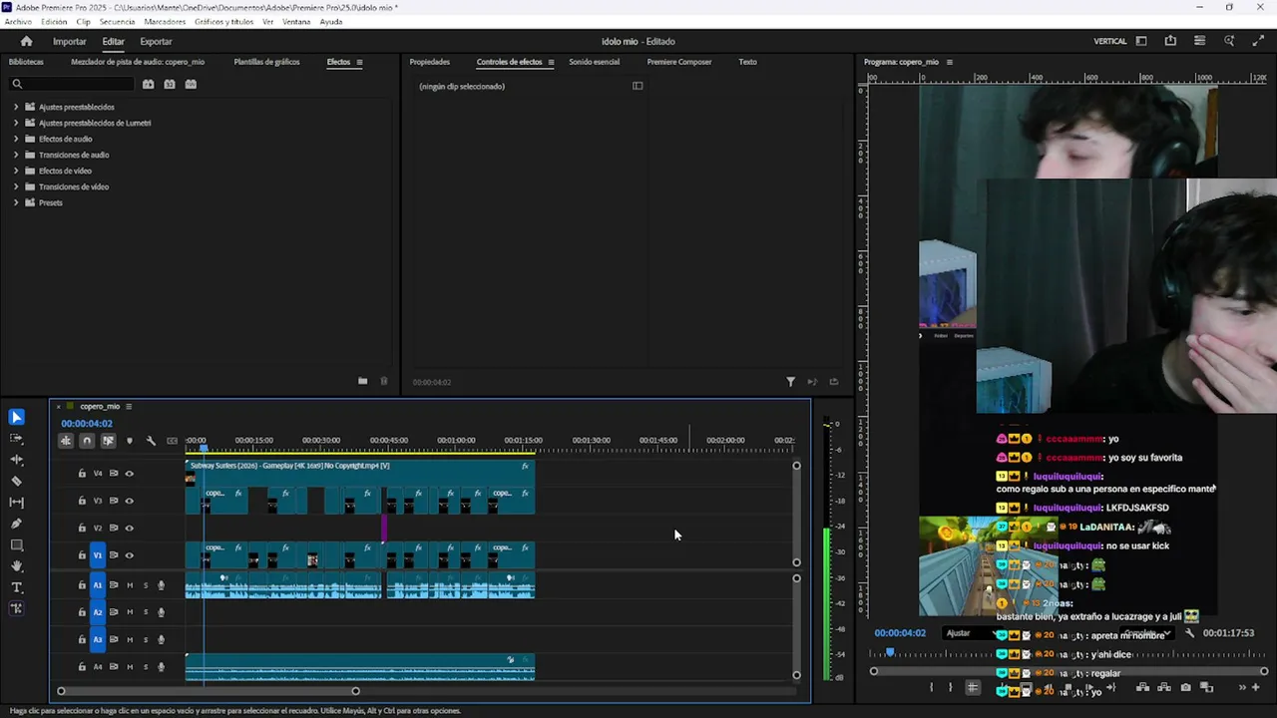Open the workspaces layout icon

click(1141, 41)
